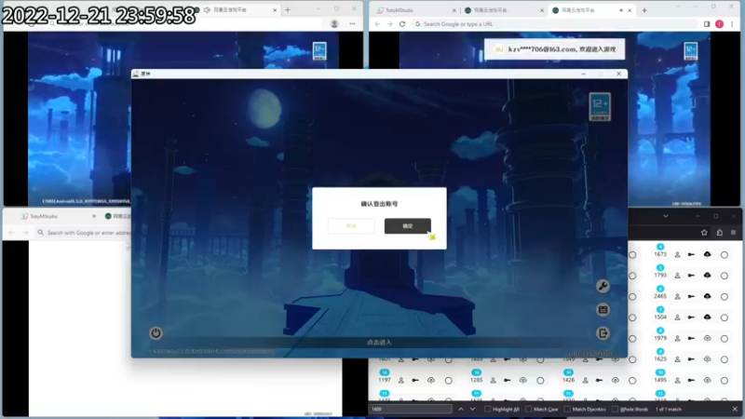Image resolution: width=745 pixels, height=419 pixels.
Task: Select the Edge tab with speaker icon
Action: tap(237, 9)
